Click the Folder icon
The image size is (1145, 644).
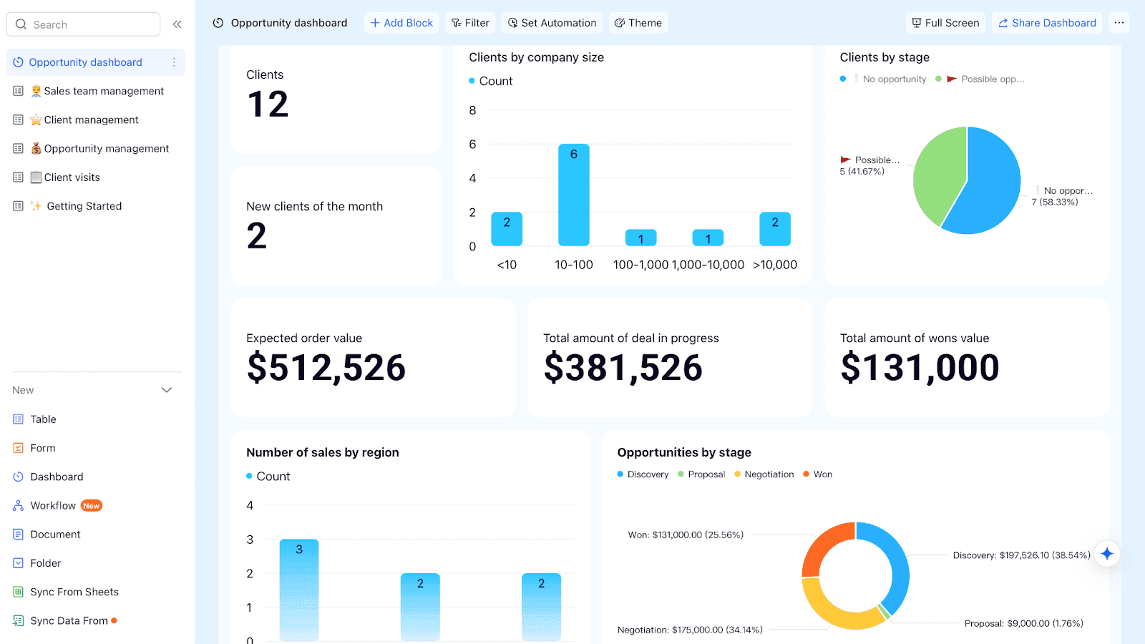[19, 563]
